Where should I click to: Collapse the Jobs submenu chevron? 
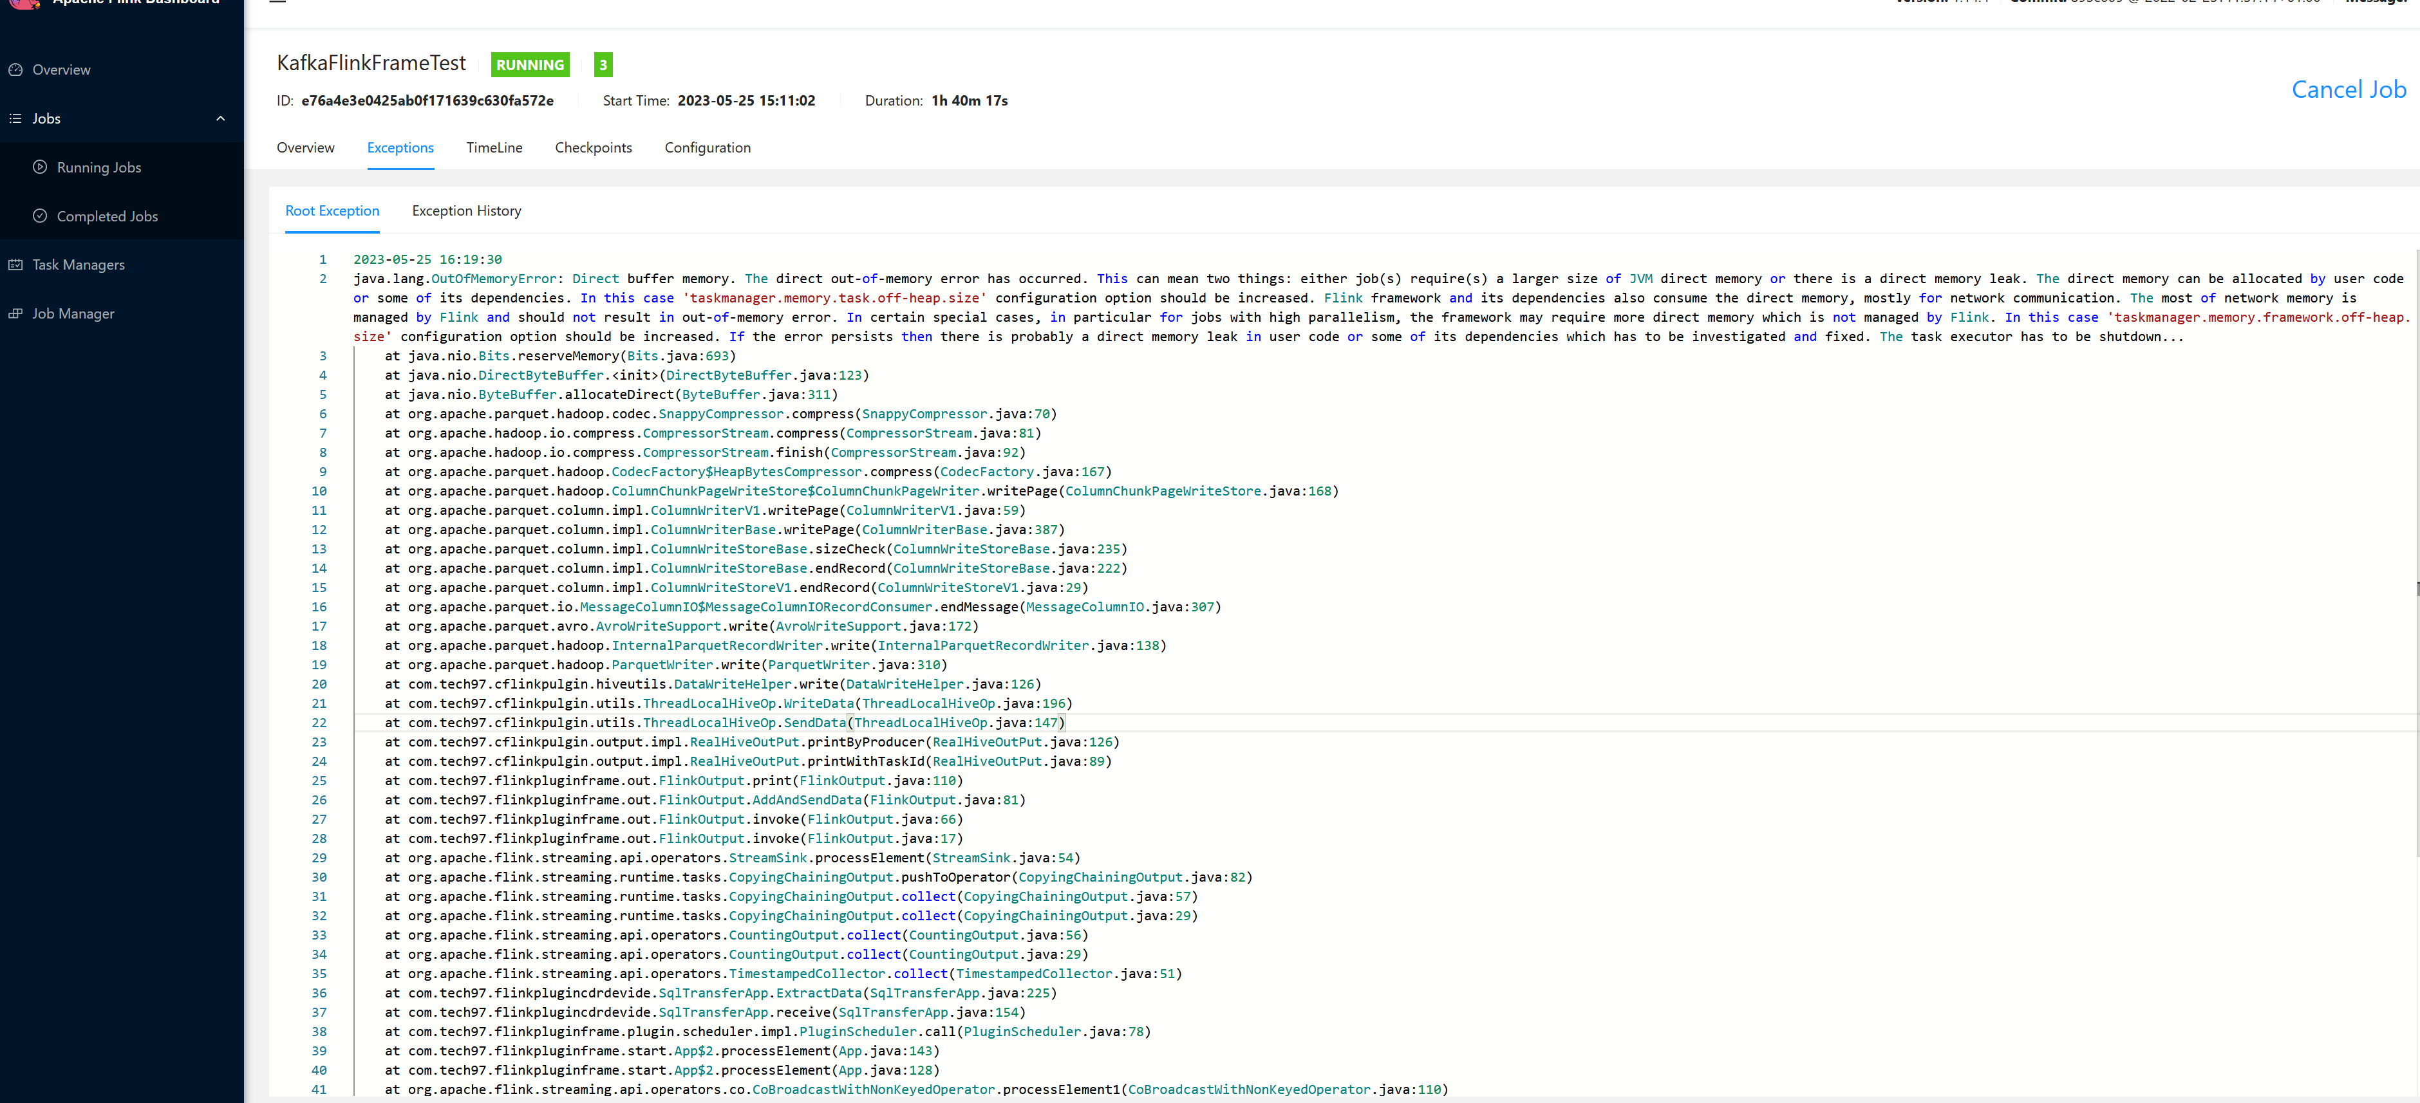pos(221,118)
